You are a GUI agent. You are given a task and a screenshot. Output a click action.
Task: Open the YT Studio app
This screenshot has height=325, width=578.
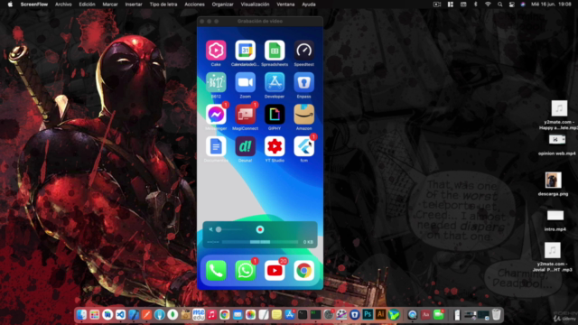[275, 146]
